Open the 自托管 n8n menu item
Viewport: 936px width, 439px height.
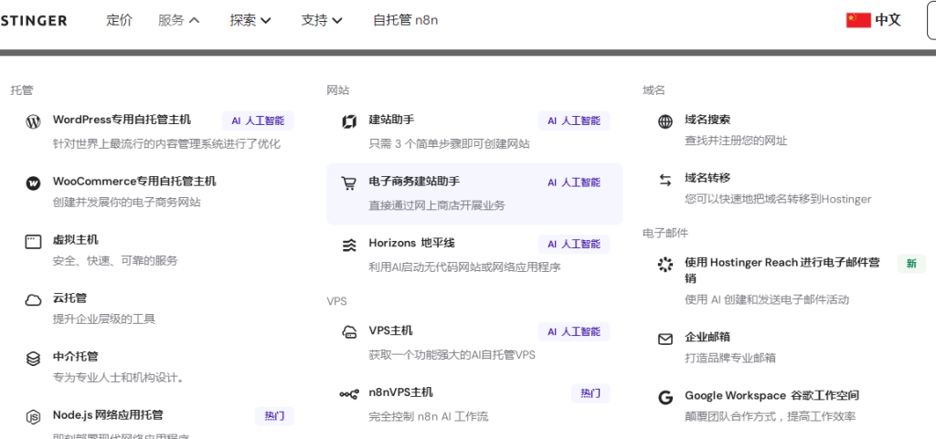[x=405, y=20]
